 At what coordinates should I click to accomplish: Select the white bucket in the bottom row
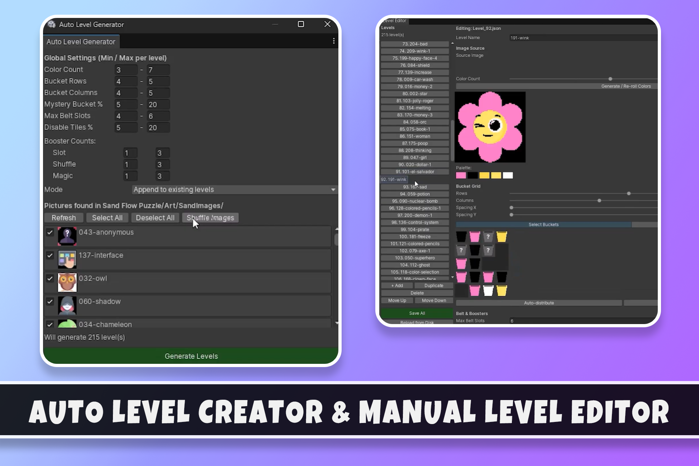click(x=488, y=291)
